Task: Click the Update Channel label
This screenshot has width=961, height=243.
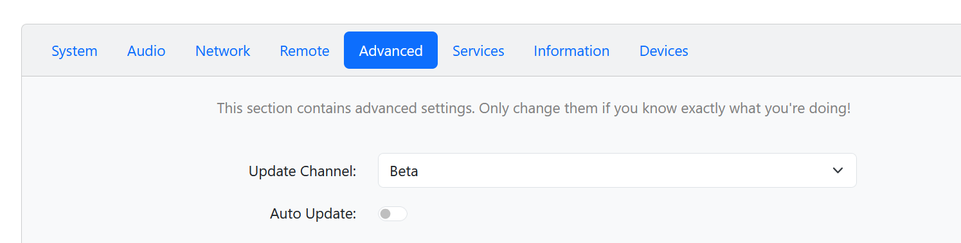Action: coord(302,172)
